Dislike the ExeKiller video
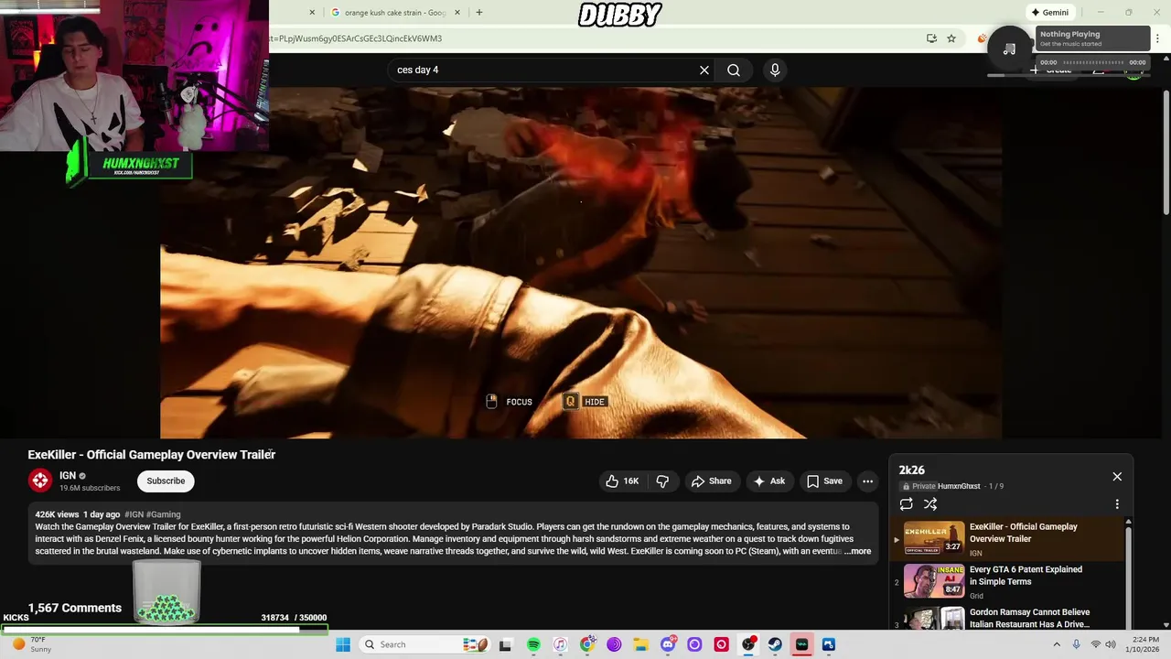 pos(662,481)
